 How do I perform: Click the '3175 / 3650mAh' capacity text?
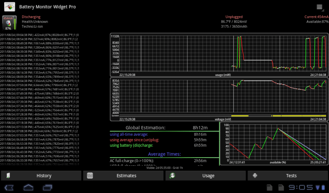(234, 26)
